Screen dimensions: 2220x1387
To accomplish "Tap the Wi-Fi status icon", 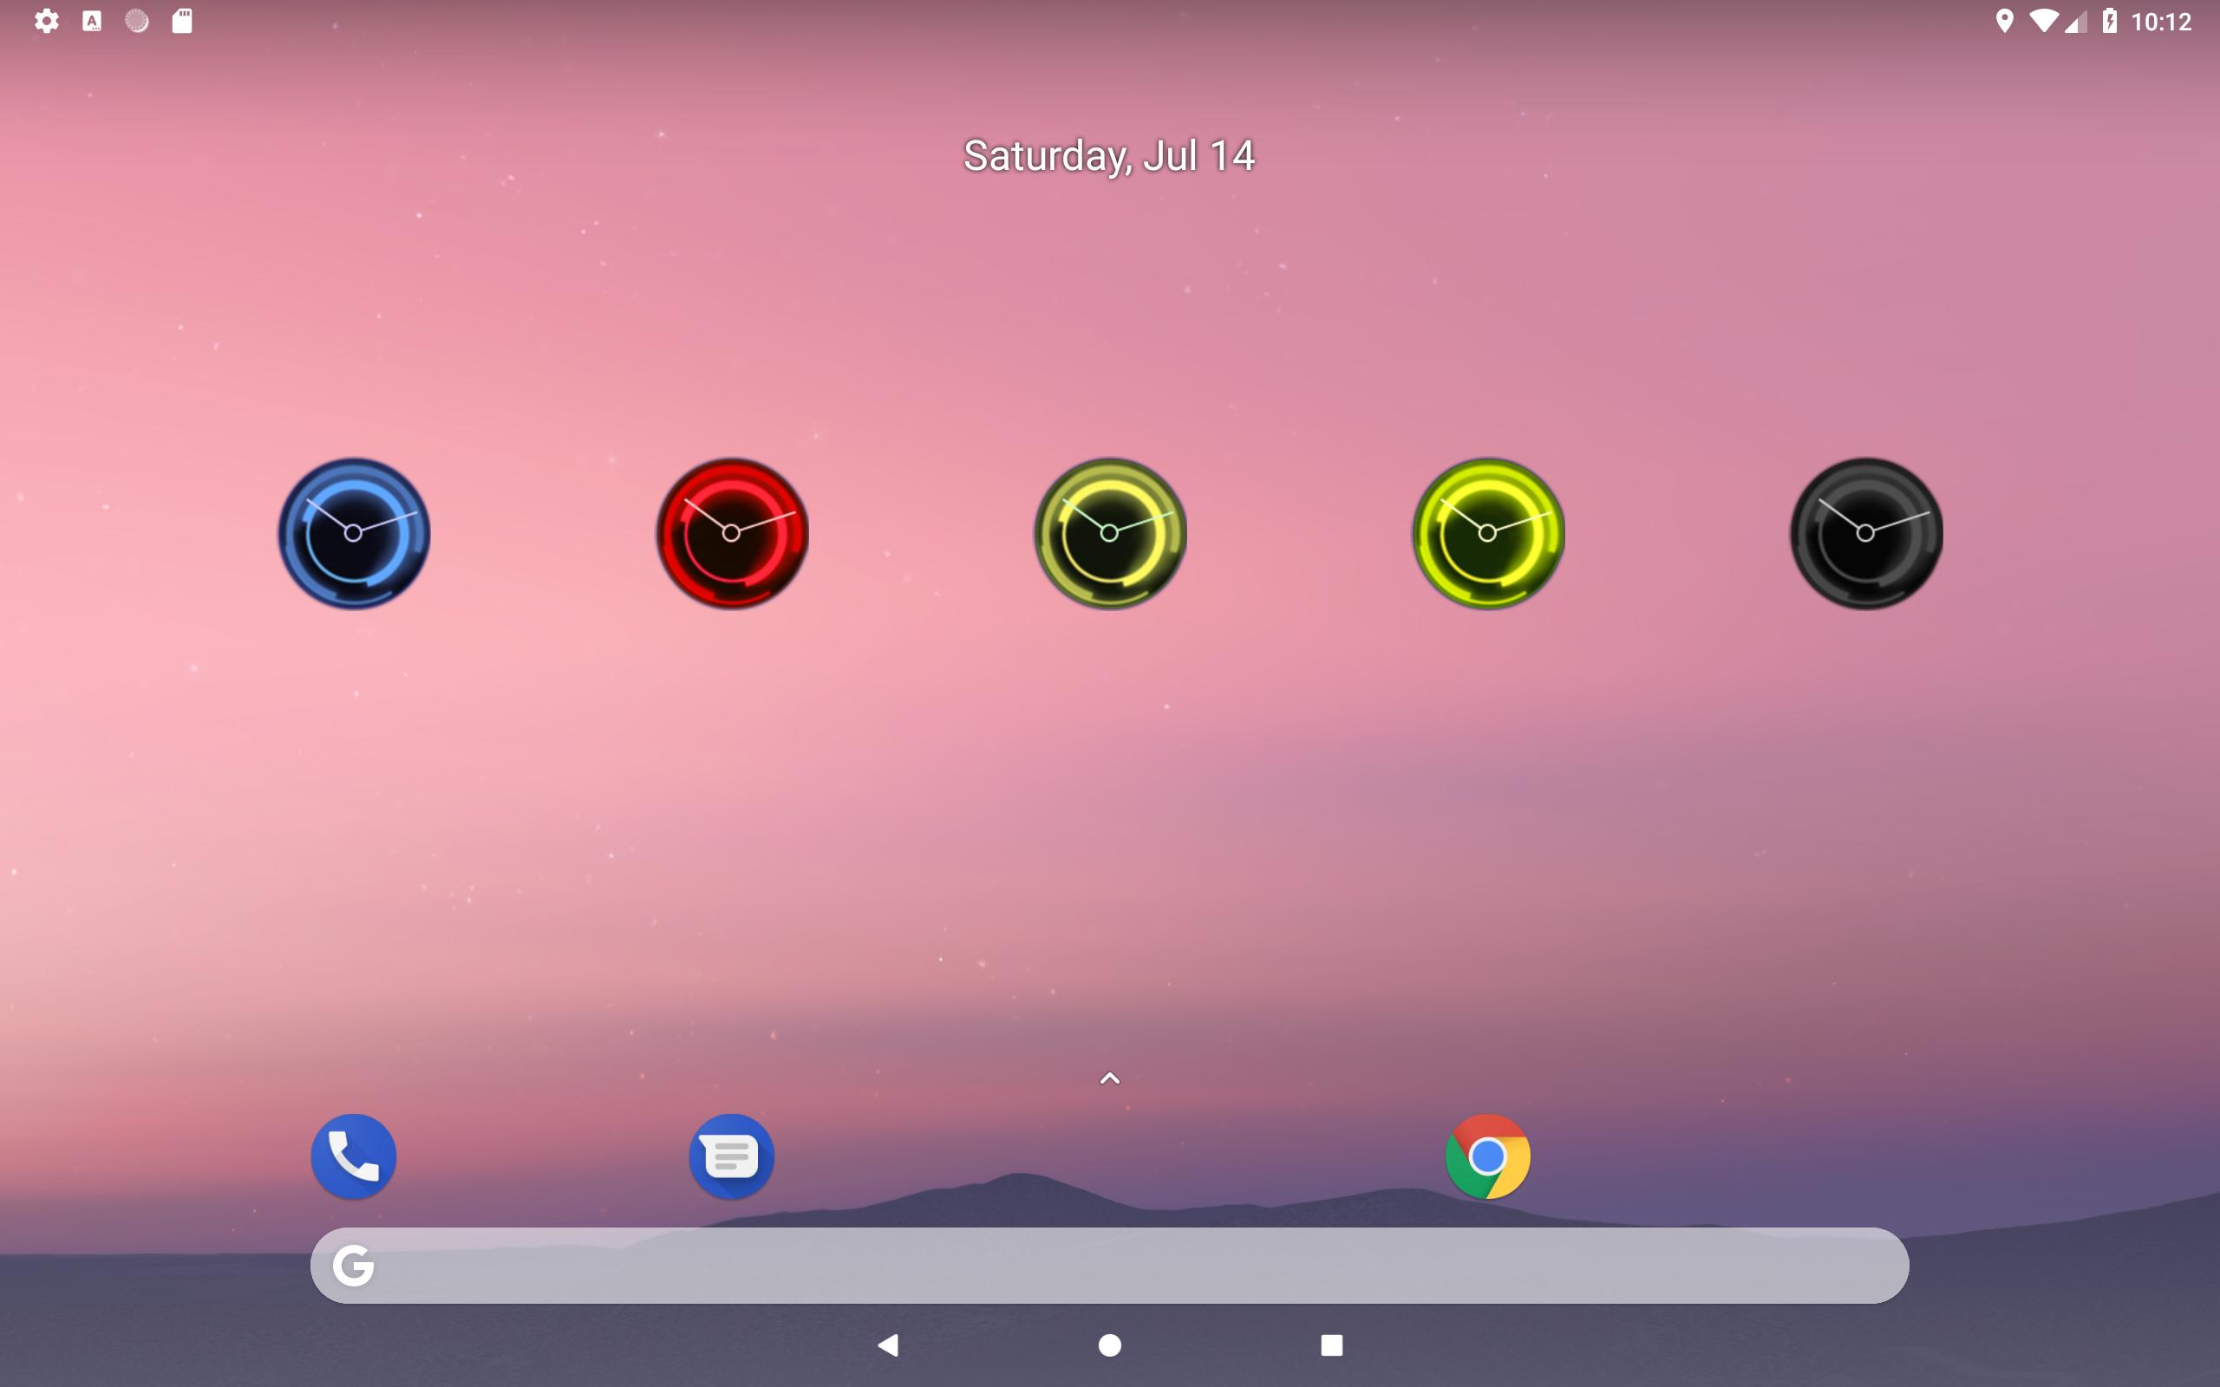I will (2044, 20).
